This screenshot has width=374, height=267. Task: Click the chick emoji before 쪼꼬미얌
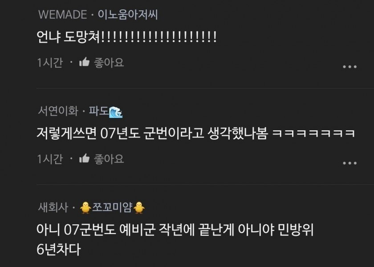85,207
